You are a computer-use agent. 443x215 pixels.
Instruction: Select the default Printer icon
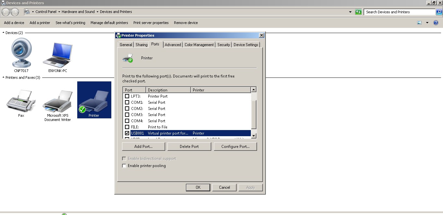pos(94,100)
